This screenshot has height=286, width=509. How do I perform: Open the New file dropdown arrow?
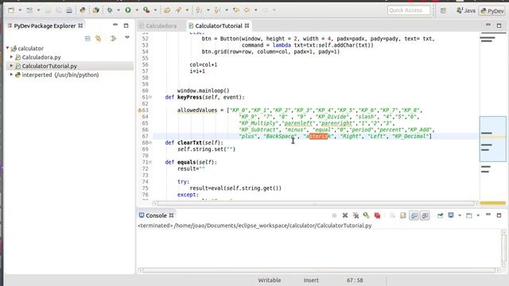click(x=20, y=10)
